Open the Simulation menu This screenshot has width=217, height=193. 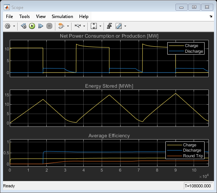coord(62,17)
